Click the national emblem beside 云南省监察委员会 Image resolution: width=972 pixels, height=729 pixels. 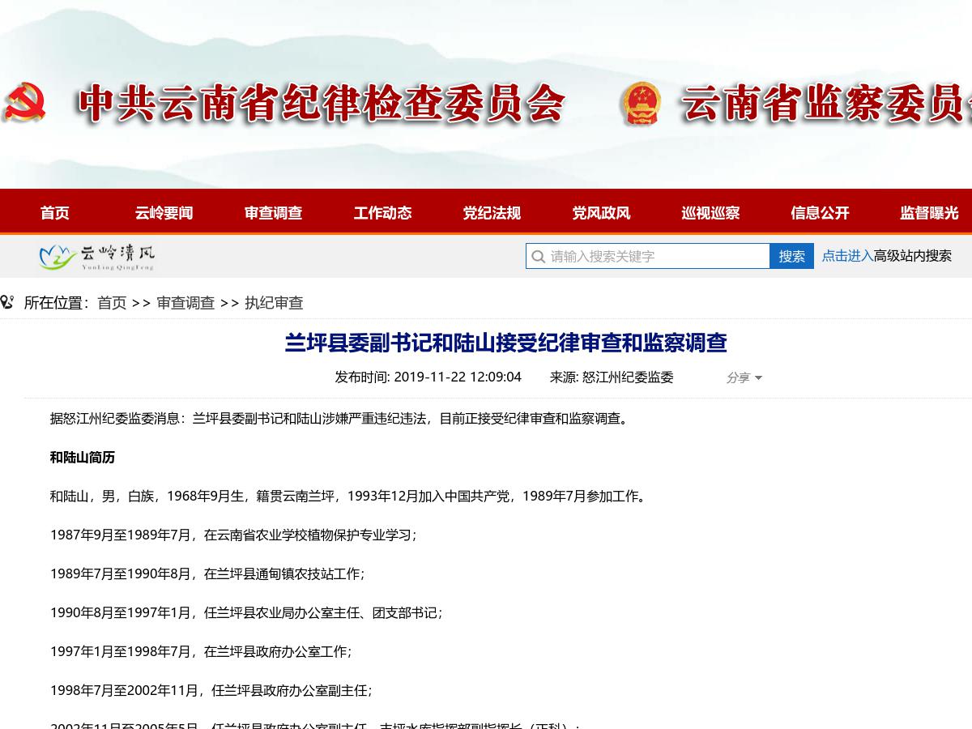pos(641,104)
